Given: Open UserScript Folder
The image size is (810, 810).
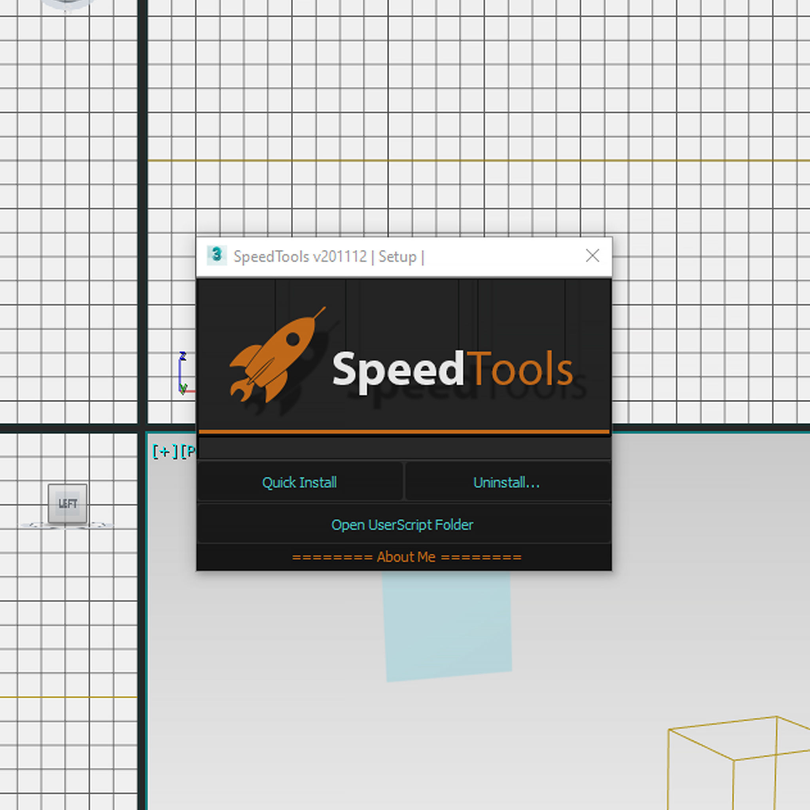Looking at the screenshot, I should point(403,524).
